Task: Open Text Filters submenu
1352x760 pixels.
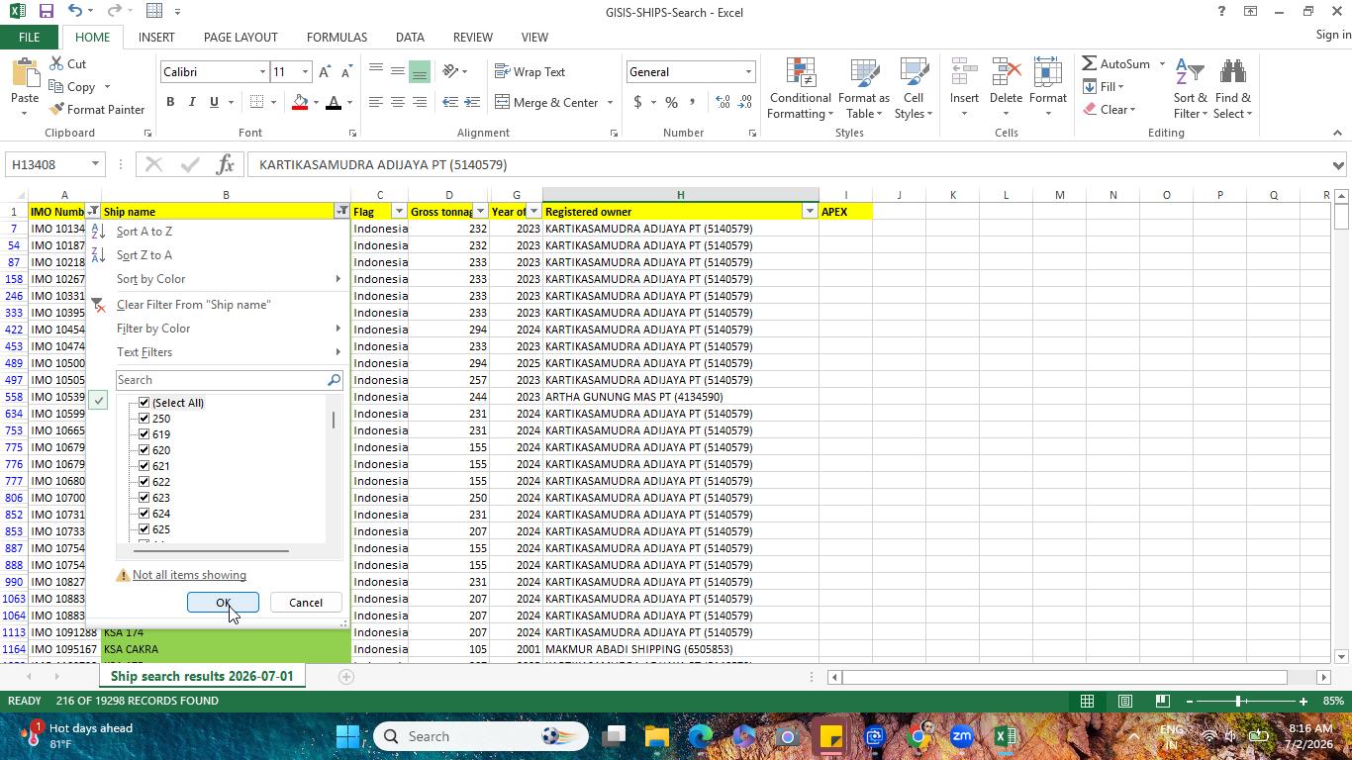Action: pos(218,352)
